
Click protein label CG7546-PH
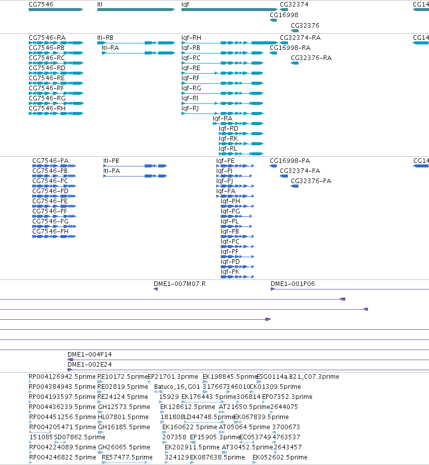coord(50,231)
